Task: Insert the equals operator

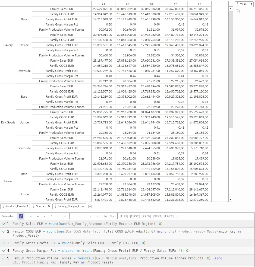Action: [x=31, y=216]
